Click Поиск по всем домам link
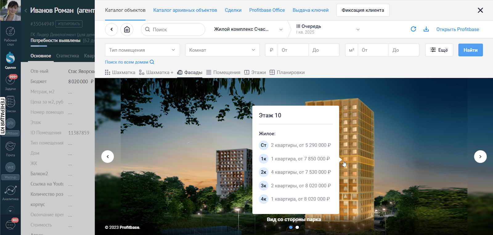This screenshot has width=493, height=235. point(127,62)
